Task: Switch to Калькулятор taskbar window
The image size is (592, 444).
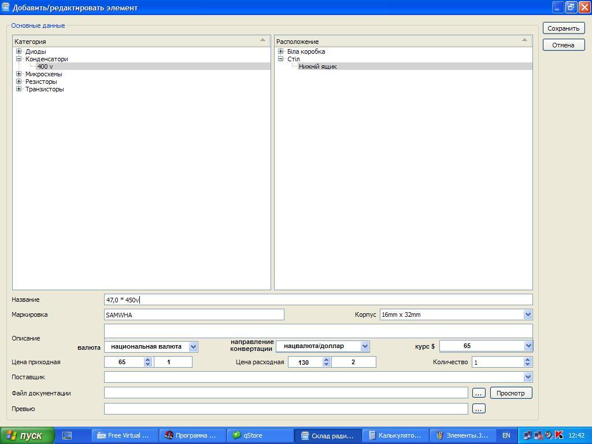Action: click(396, 435)
